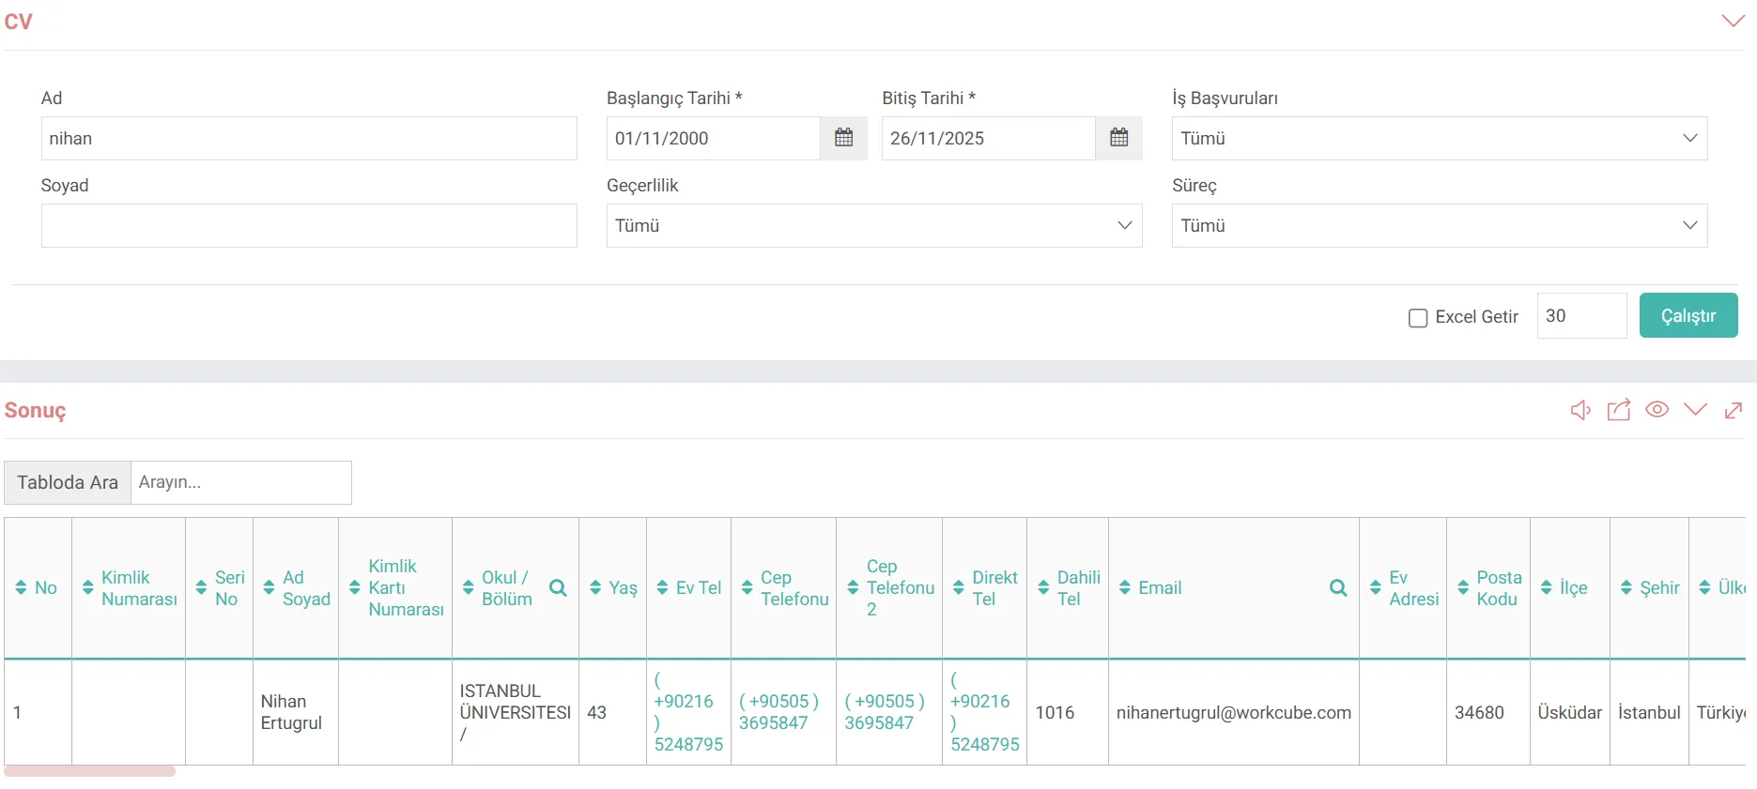Click the Çalıştır button
The width and height of the screenshot is (1757, 789).
pos(1688,316)
